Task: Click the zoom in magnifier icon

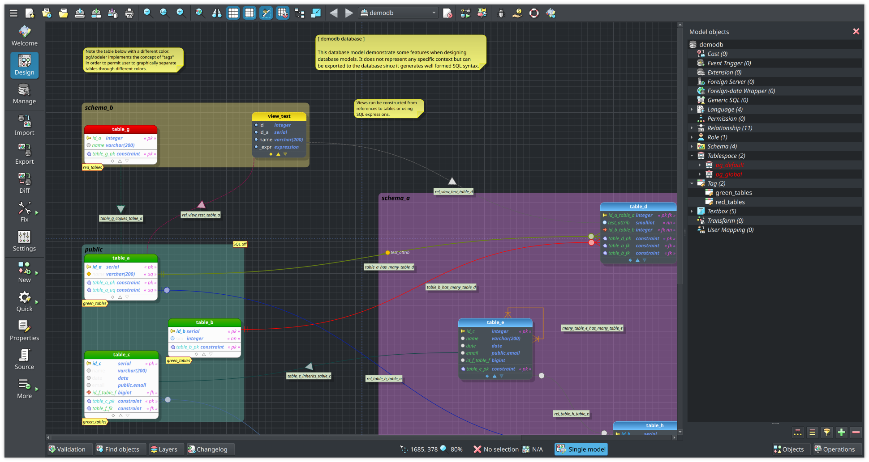Action: coord(181,13)
